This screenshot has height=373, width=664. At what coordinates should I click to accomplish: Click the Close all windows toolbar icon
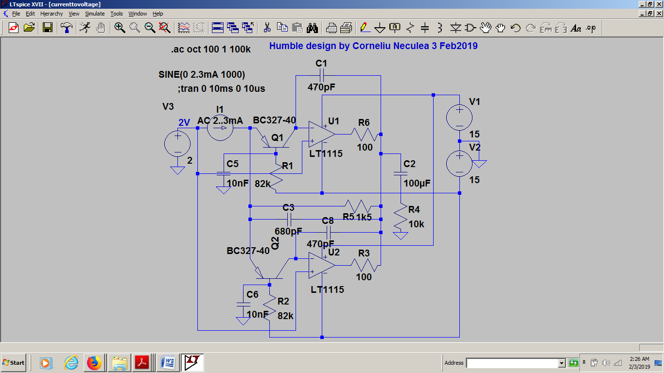tap(248, 28)
